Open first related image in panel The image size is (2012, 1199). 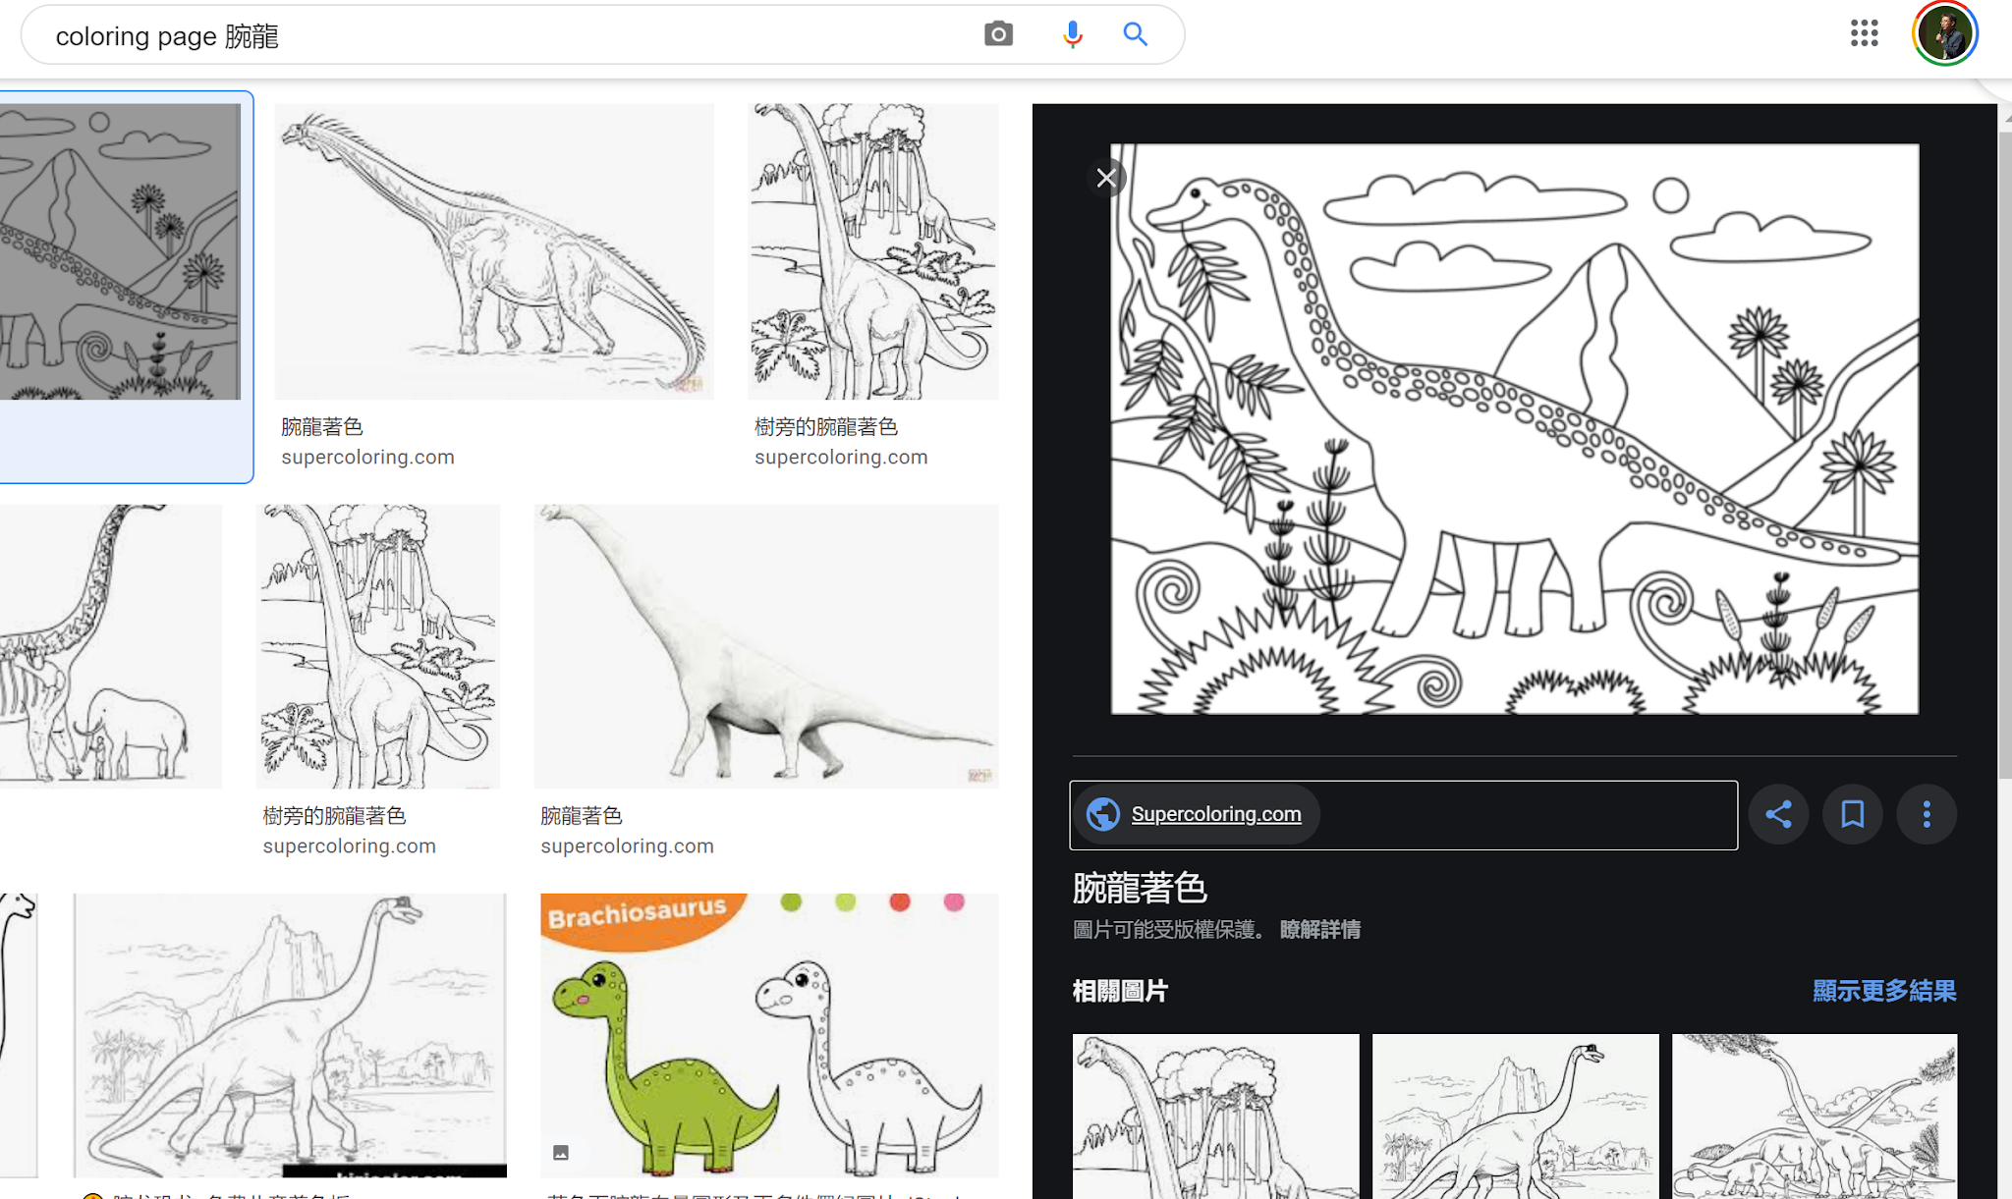click(1215, 1115)
